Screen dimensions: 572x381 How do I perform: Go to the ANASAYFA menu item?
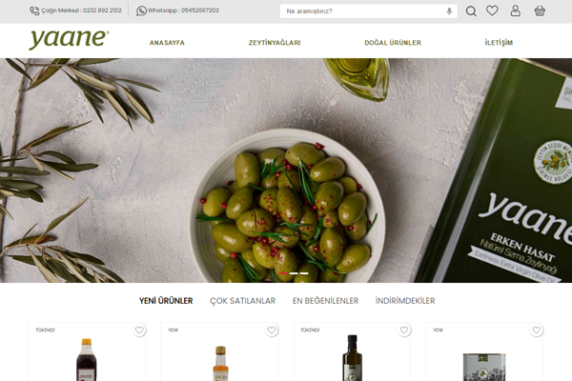click(167, 43)
